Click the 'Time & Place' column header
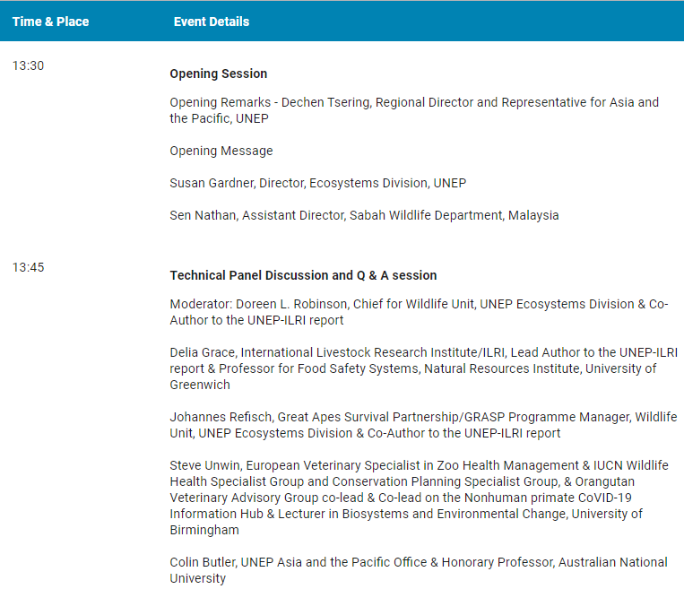This screenshot has height=589, width=684. tap(50, 22)
